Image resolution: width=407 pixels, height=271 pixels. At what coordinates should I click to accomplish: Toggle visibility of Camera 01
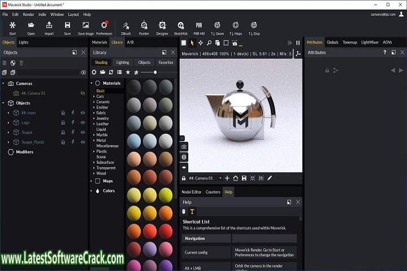pyautogui.click(x=83, y=93)
